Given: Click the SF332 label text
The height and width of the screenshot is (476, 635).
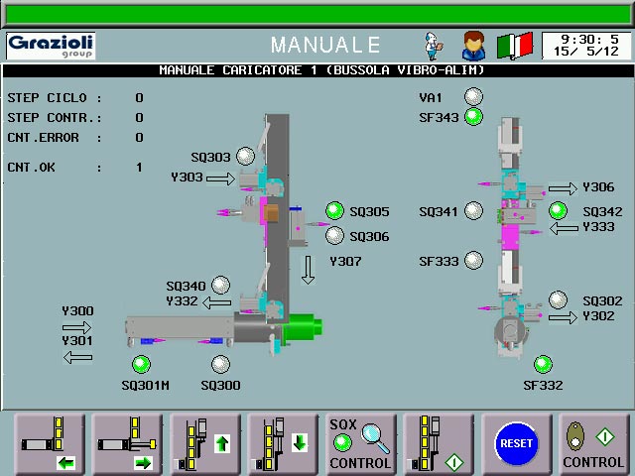Looking at the screenshot, I should pos(543,385).
